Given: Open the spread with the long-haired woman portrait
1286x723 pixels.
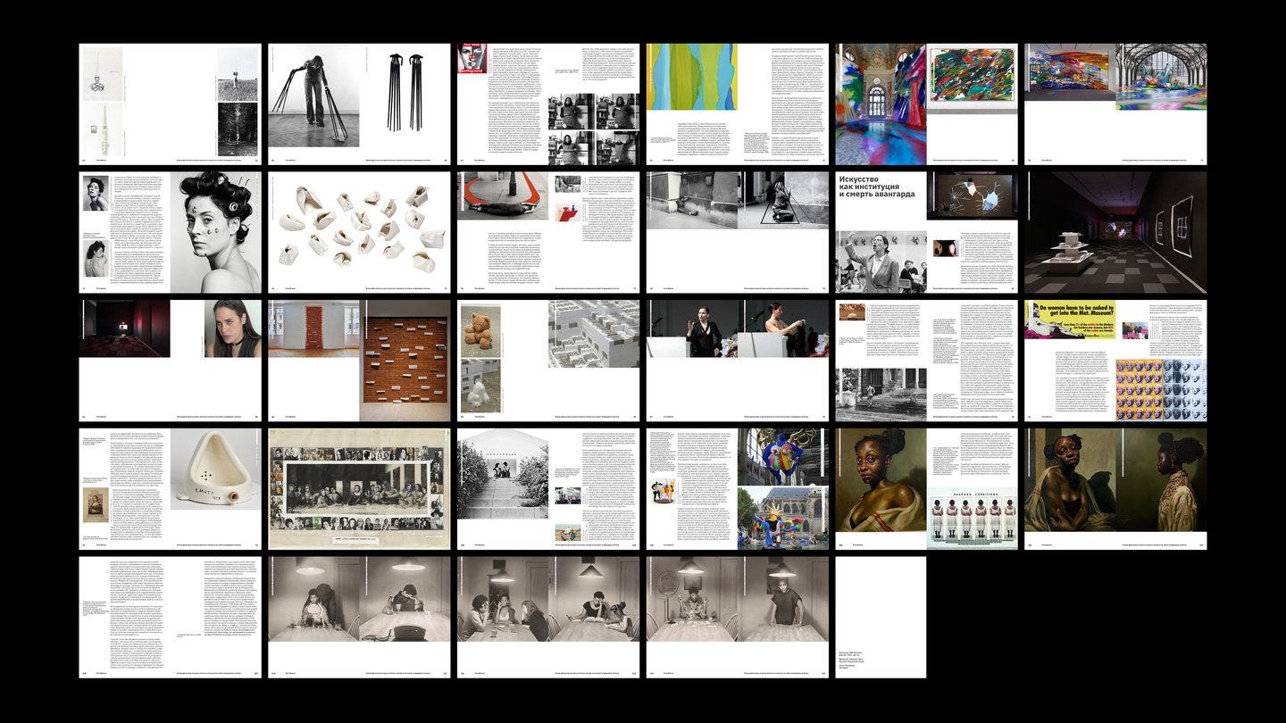Looking at the screenshot, I should pos(170,361).
